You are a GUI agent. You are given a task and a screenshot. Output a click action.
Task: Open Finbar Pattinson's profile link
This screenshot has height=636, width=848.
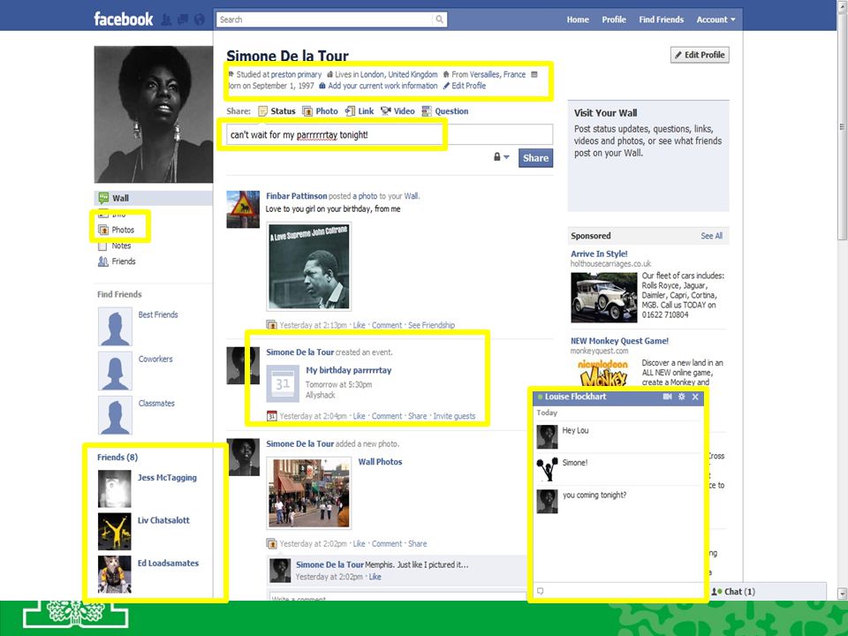click(x=297, y=196)
